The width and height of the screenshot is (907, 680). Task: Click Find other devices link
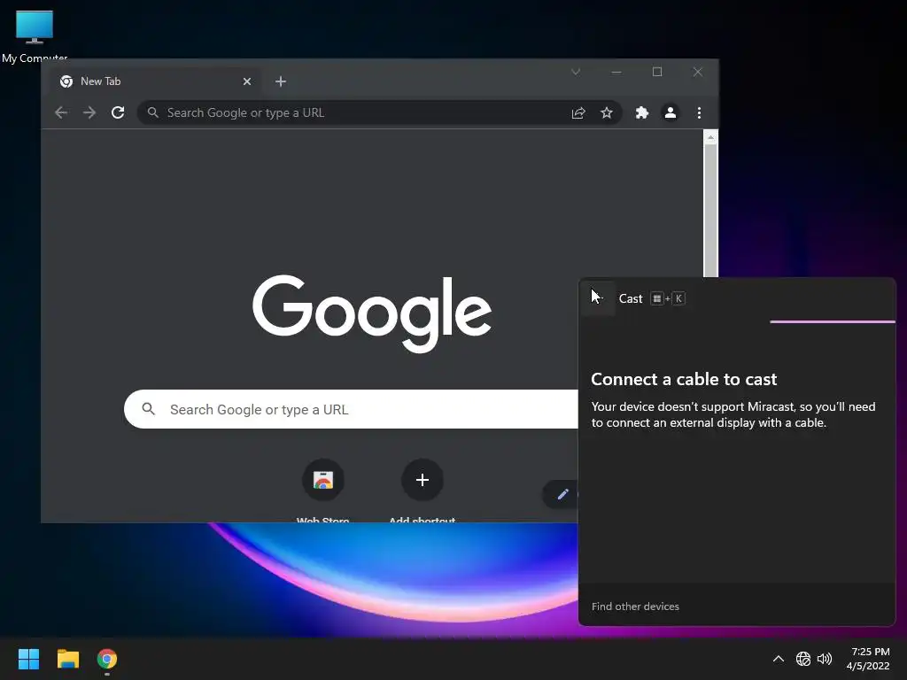635,607
